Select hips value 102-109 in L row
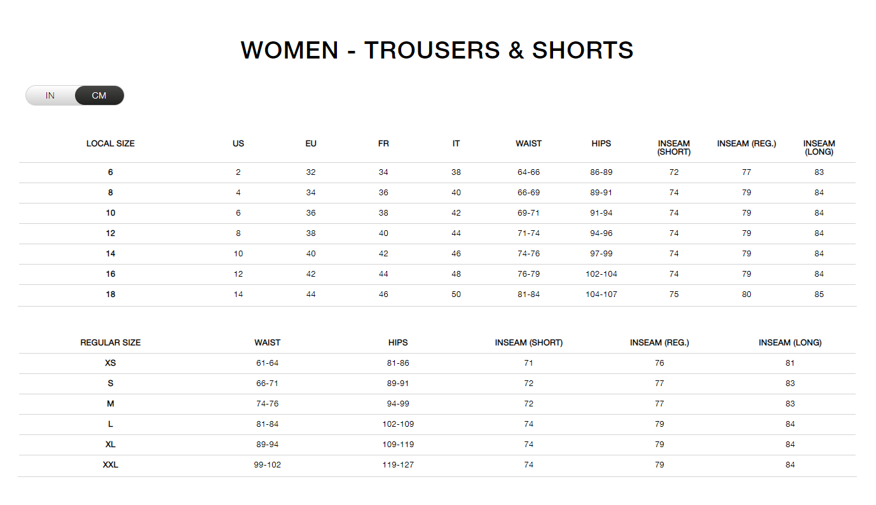 point(398,424)
